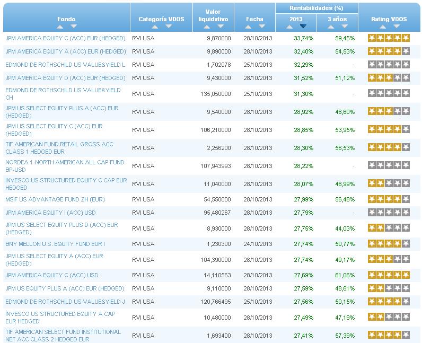The width and height of the screenshot is (422, 343).
Task: Click the active 2013 descending sort arrow
Action: coord(303,26)
